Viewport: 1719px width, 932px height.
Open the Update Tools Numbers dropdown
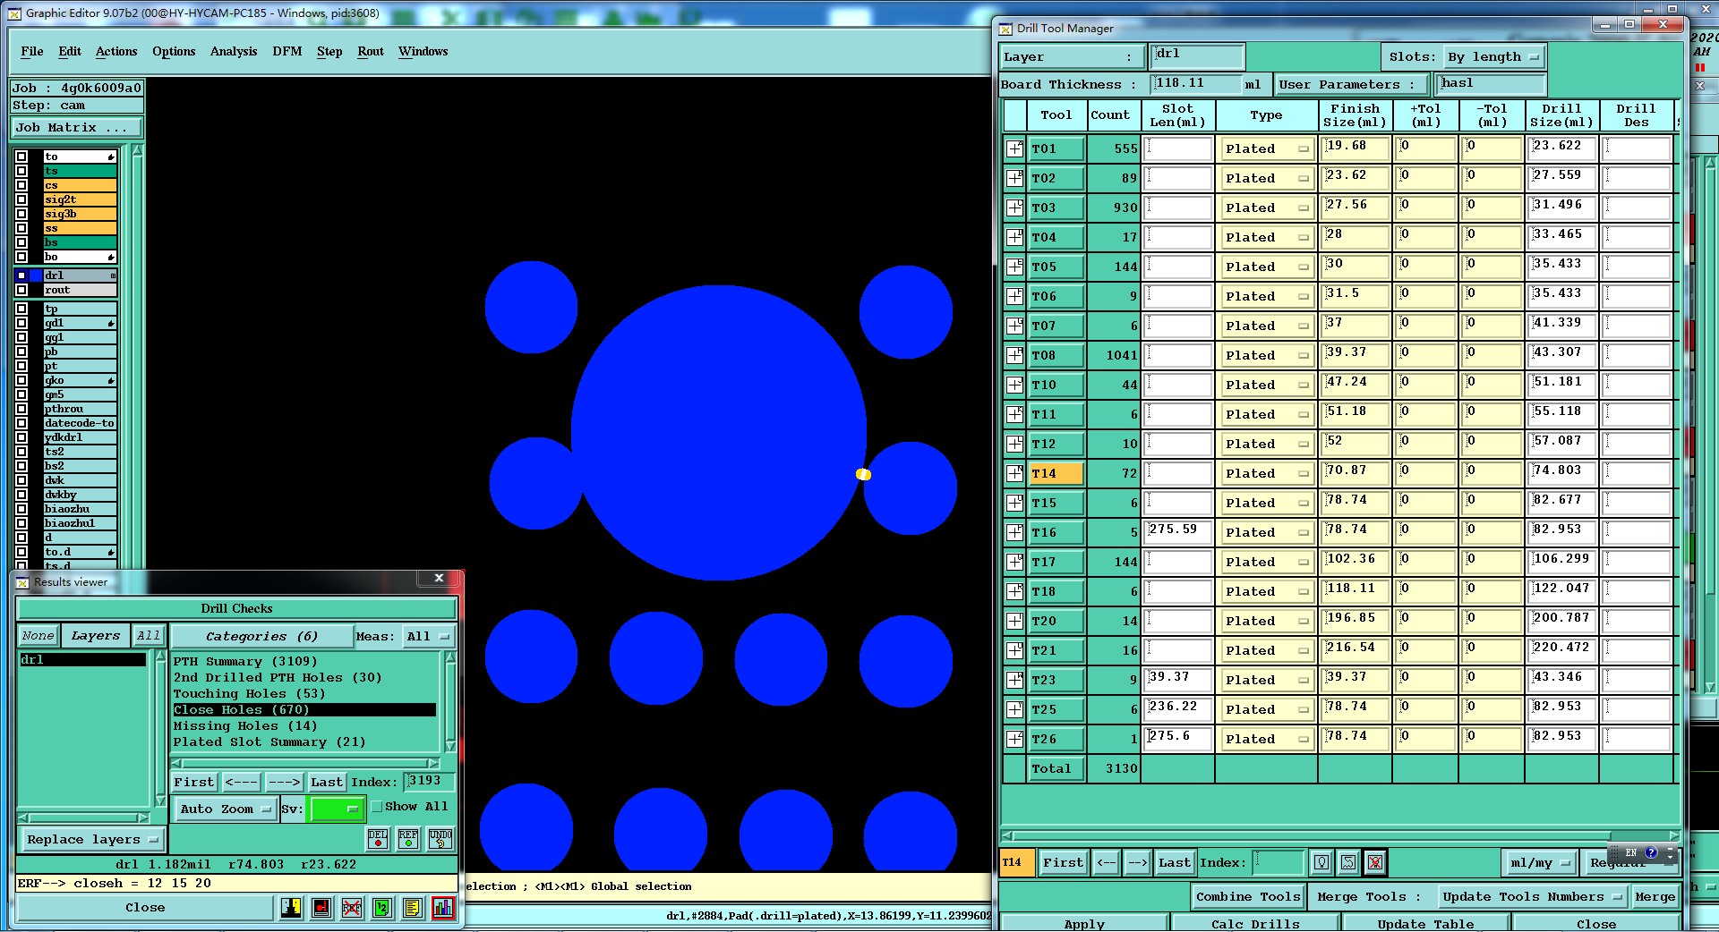(x=1533, y=896)
